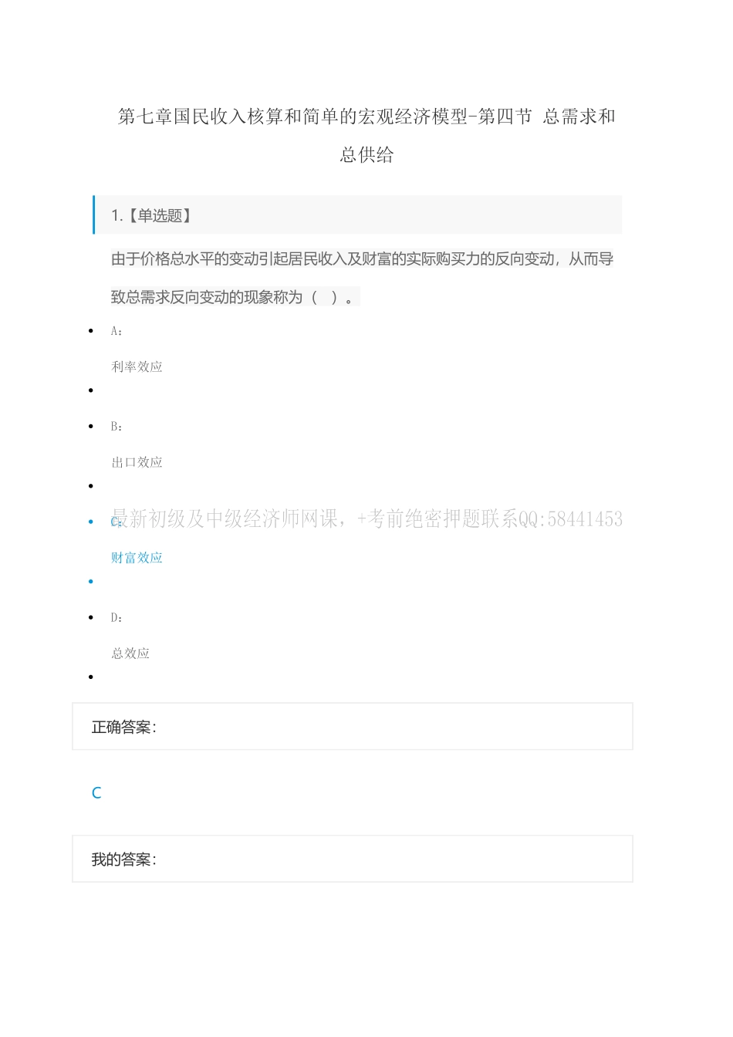
Task: Select option A 利率效应
Action: (137, 366)
